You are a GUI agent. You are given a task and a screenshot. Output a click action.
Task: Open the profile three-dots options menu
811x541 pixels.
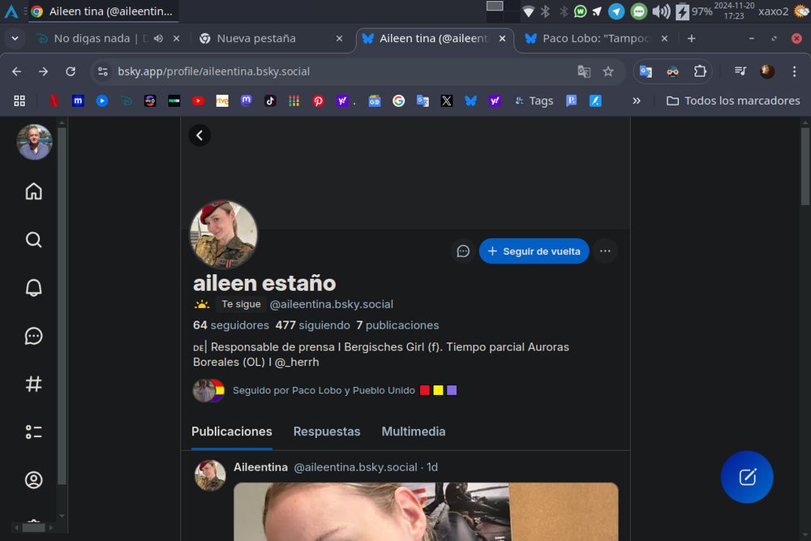pyautogui.click(x=605, y=251)
